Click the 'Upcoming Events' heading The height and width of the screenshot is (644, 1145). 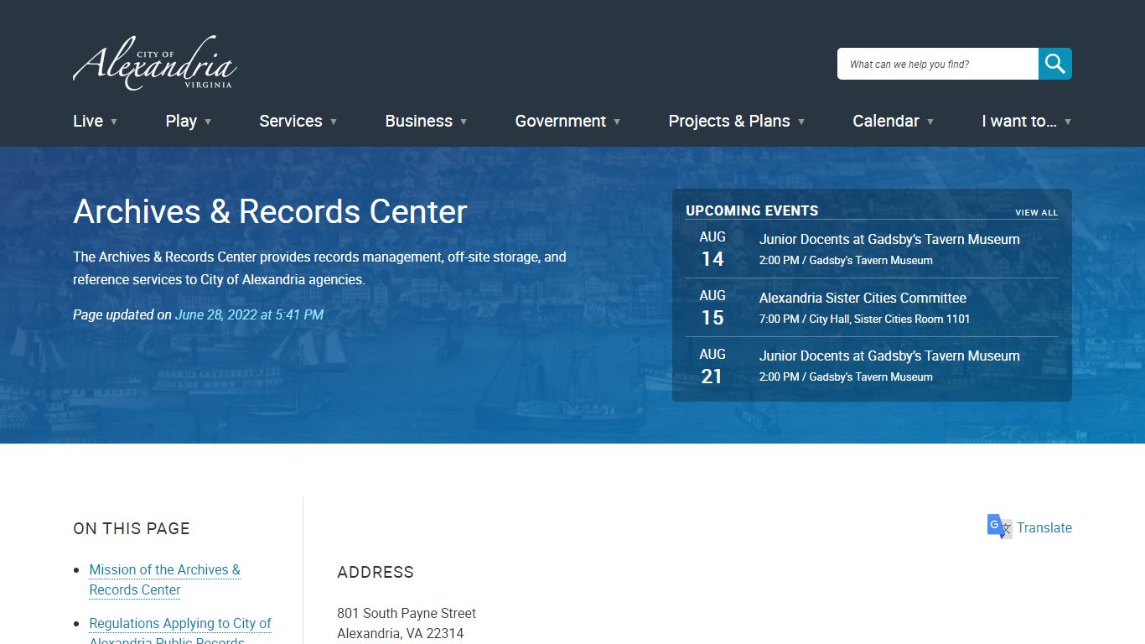[x=752, y=210]
